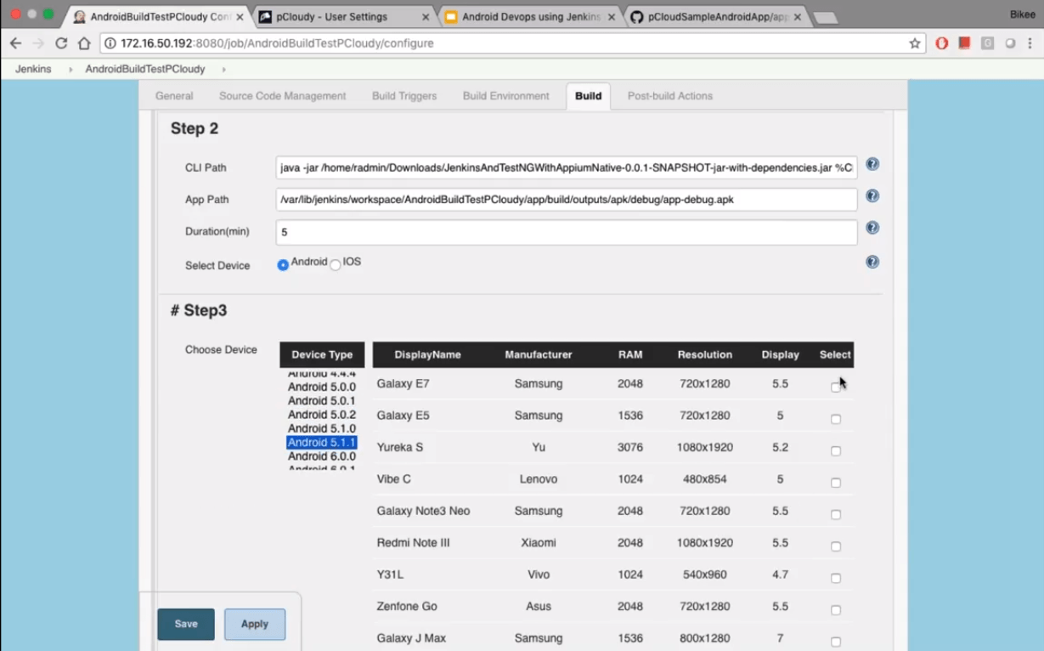Switch to Post-build Actions tab
This screenshot has width=1044, height=651.
tap(670, 96)
